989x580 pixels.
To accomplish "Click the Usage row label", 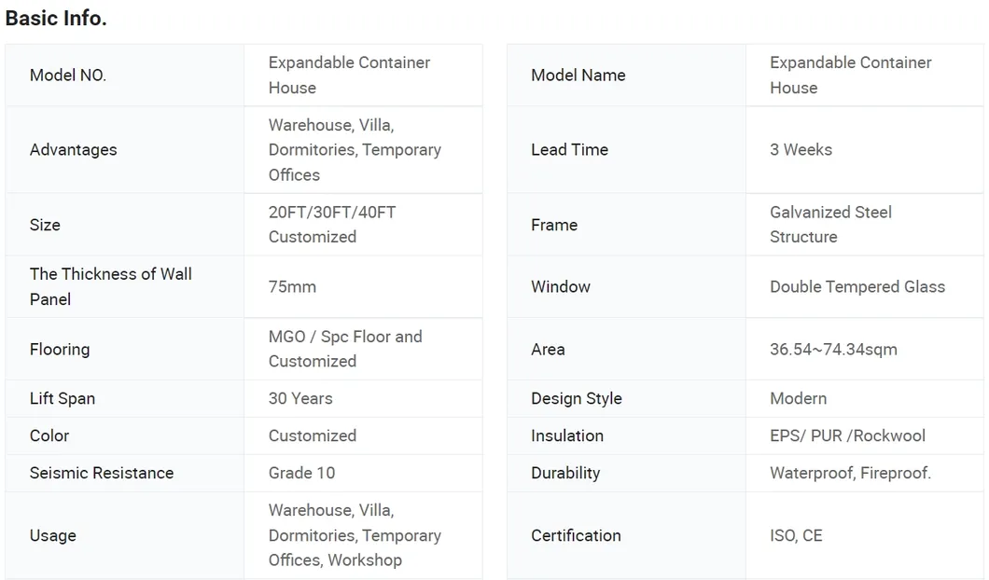I will coord(52,535).
